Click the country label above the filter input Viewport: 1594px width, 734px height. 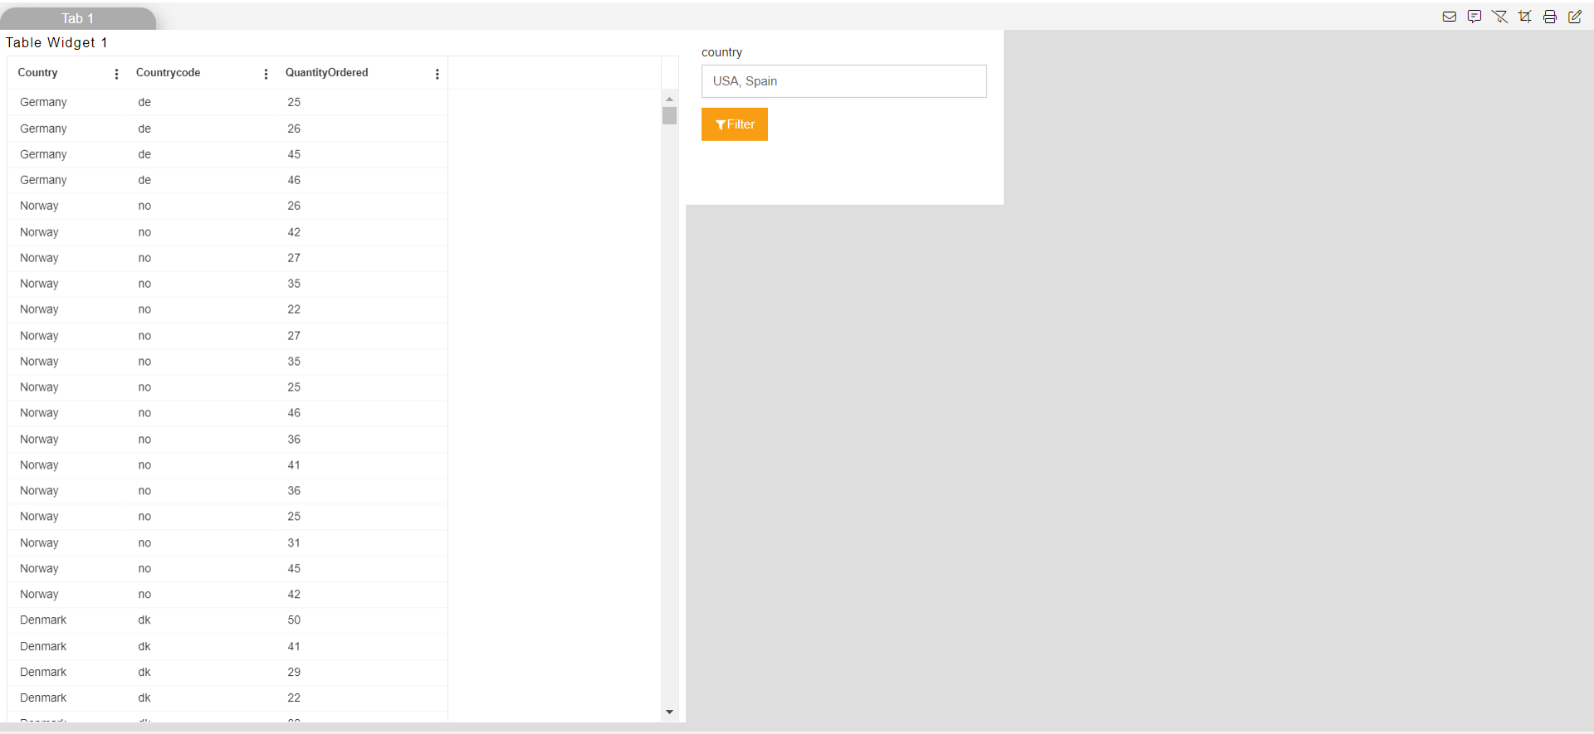[x=721, y=52]
